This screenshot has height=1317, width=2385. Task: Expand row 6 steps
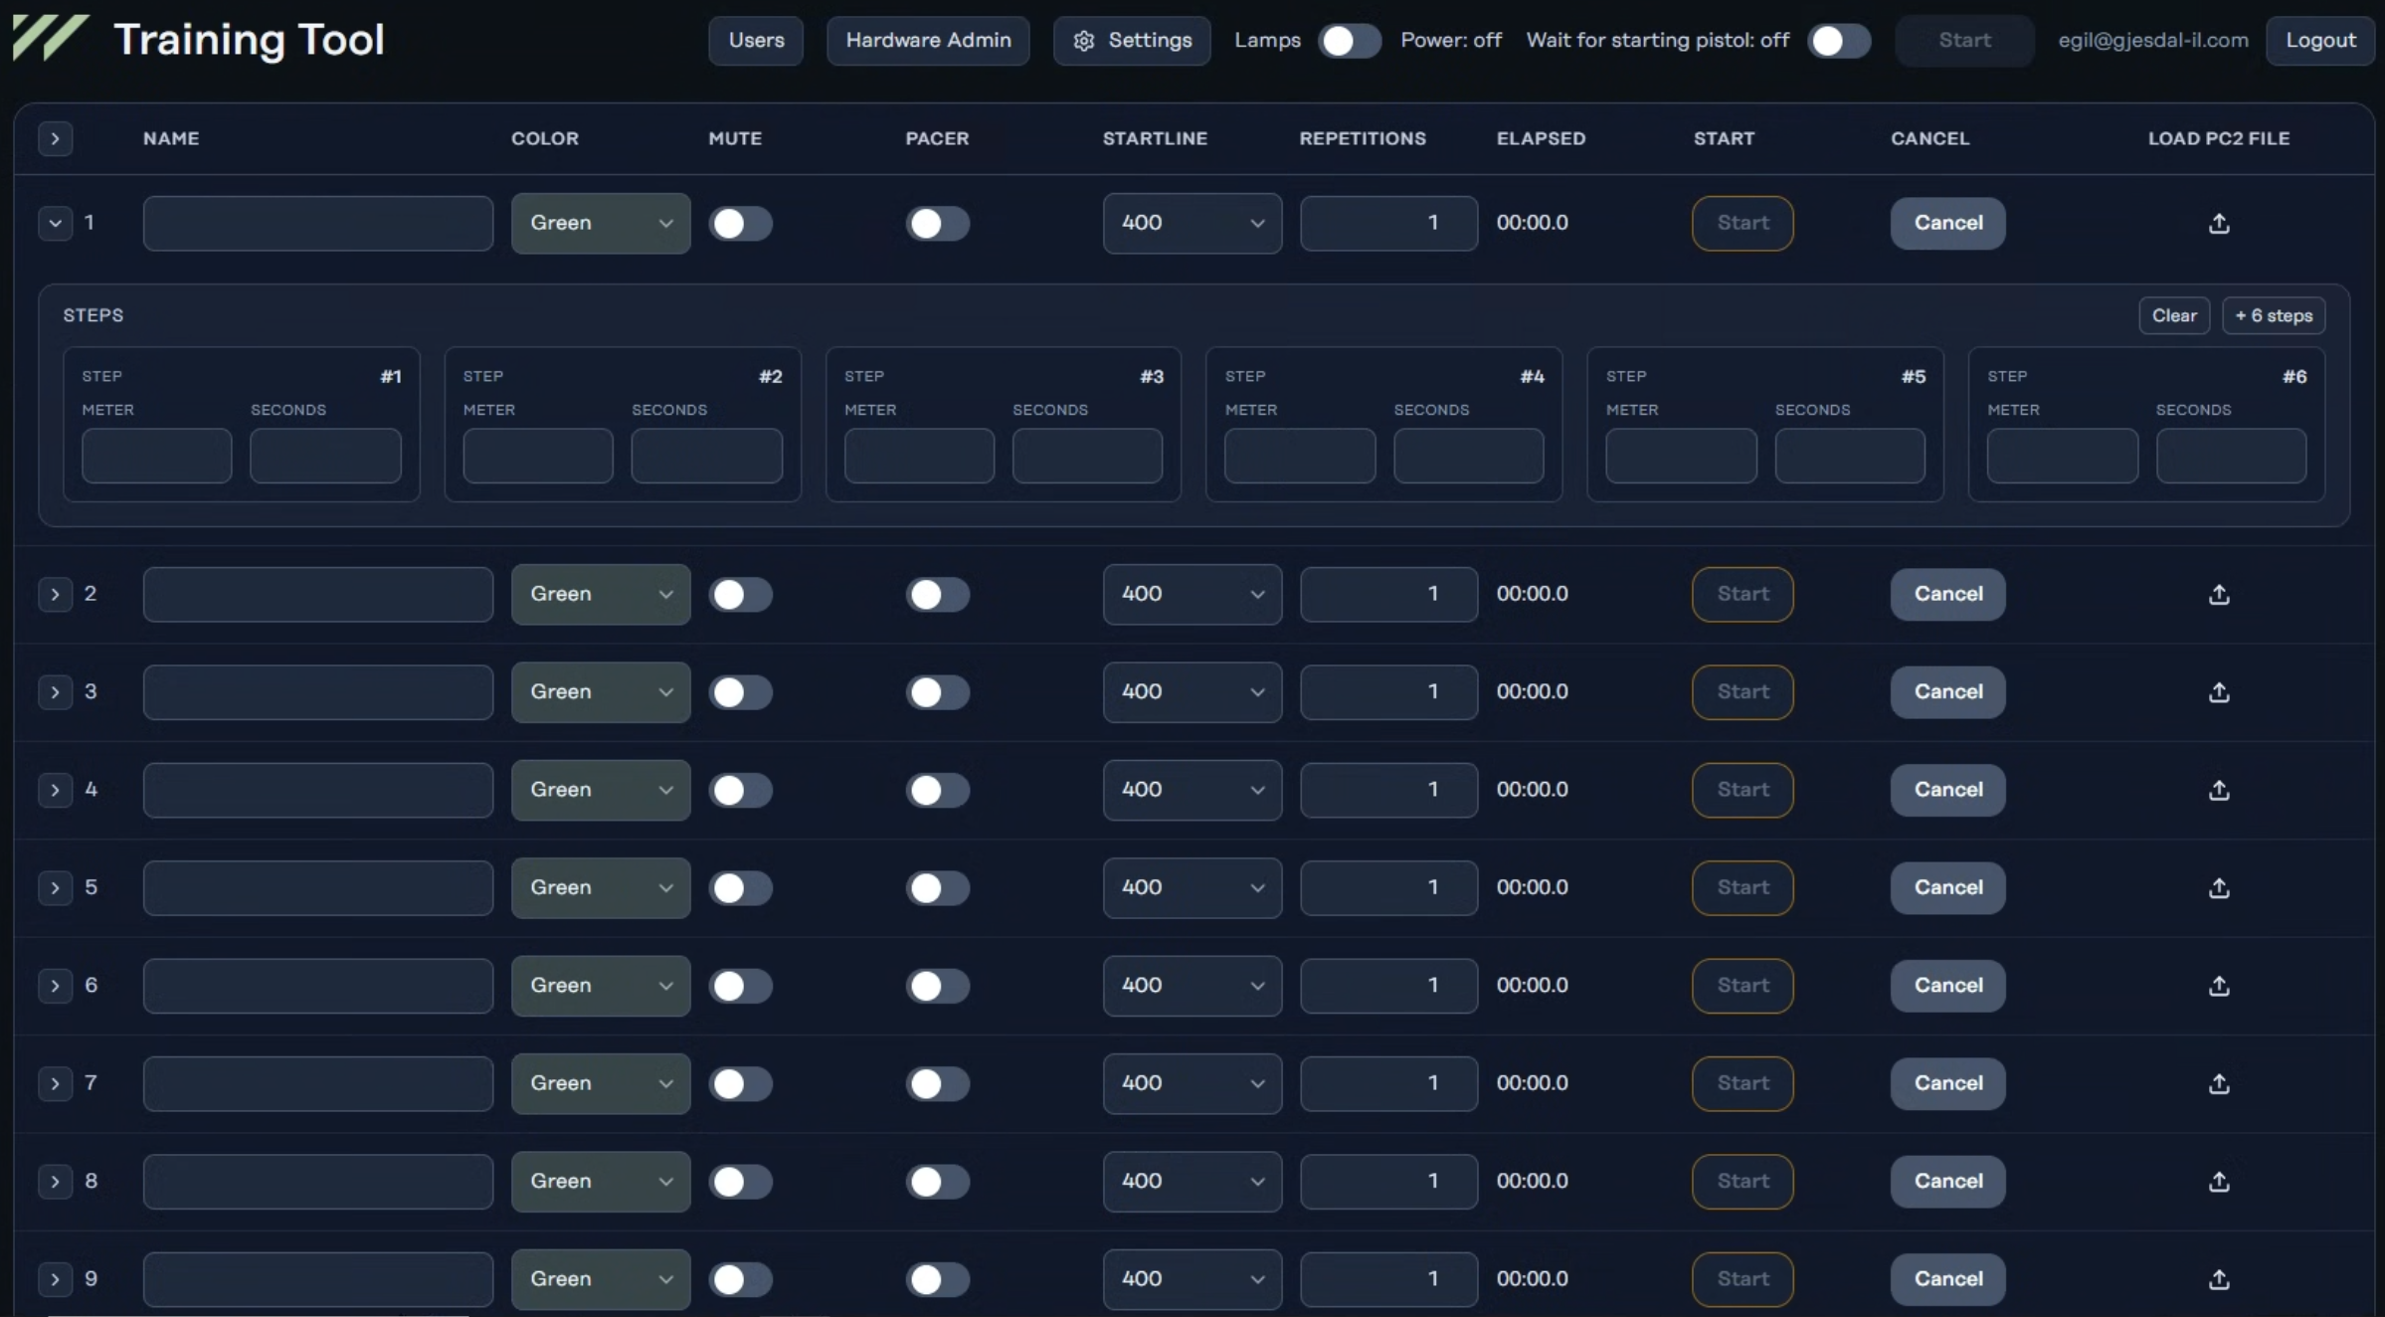pos(56,985)
